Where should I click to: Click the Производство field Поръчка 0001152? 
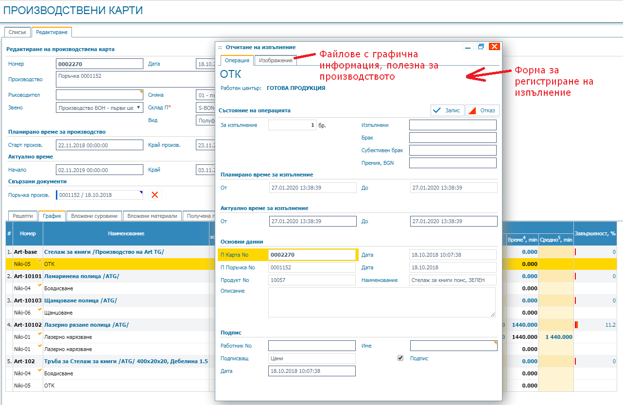(x=136, y=79)
